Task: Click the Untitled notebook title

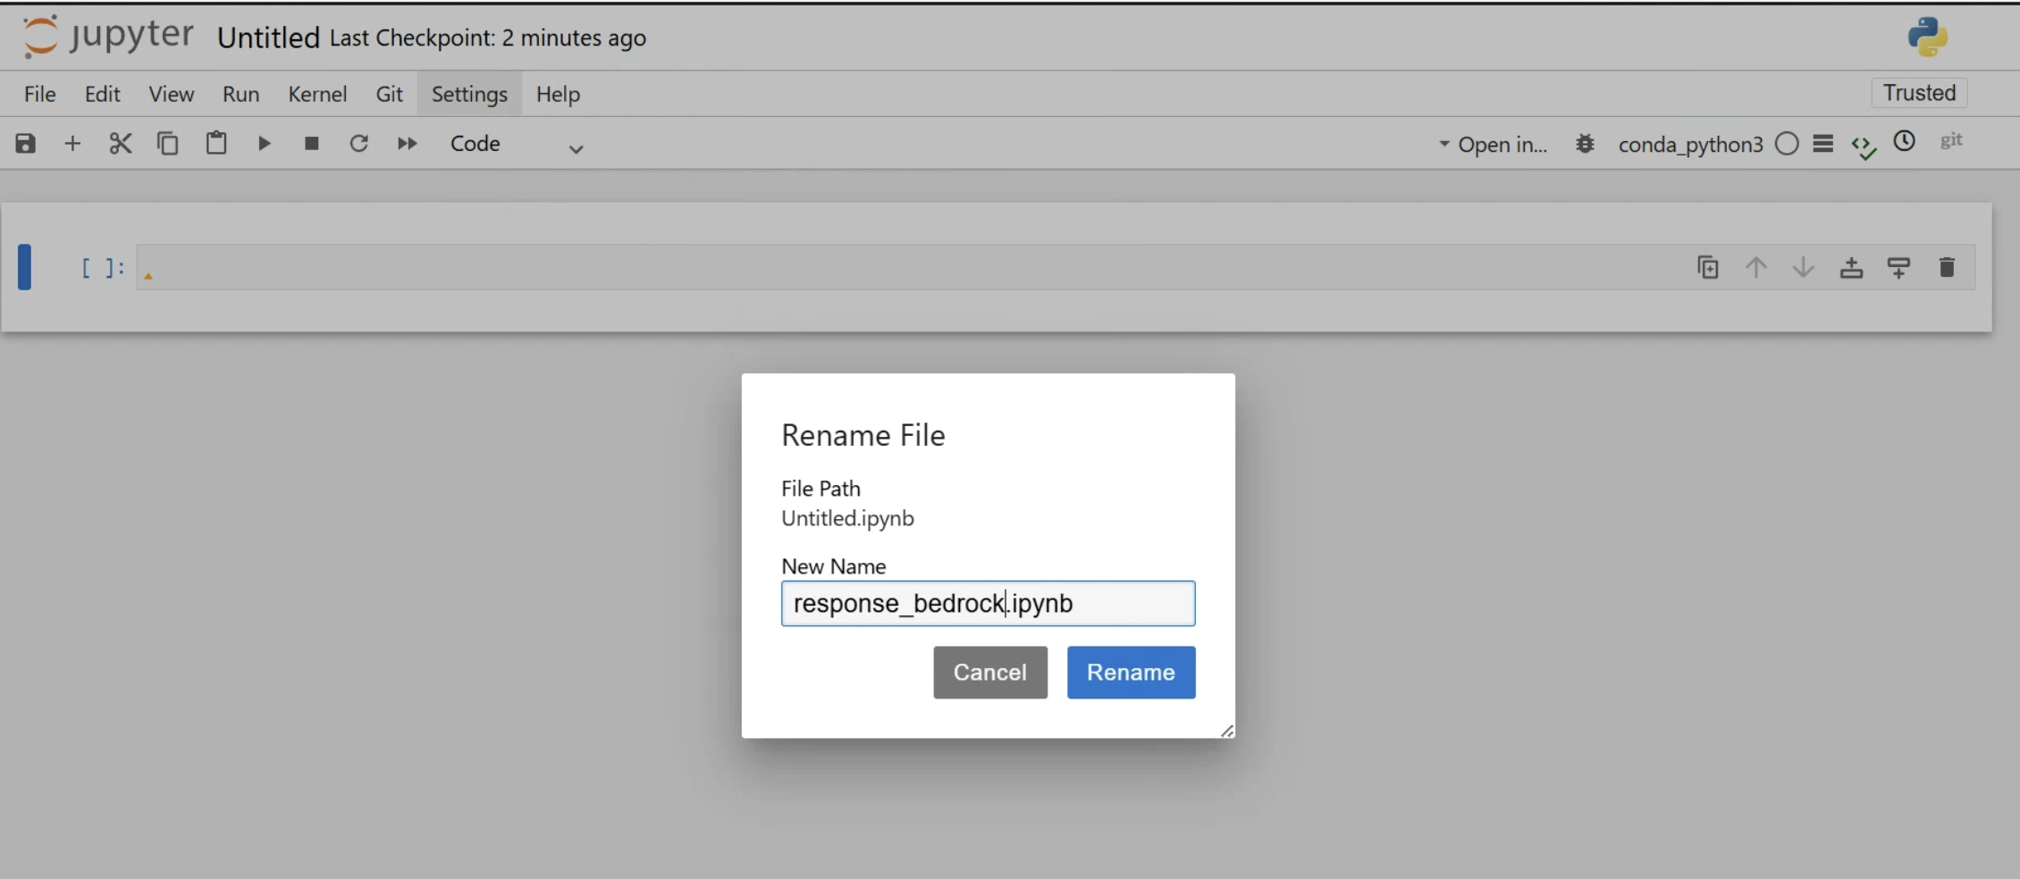Action: (268, 38)
